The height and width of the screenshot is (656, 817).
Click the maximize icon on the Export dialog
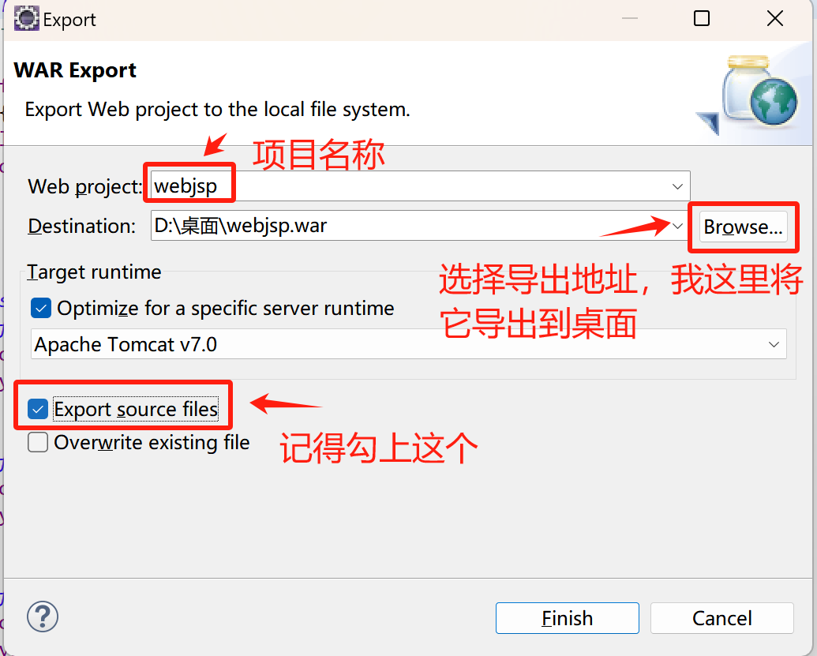(701, 18)
